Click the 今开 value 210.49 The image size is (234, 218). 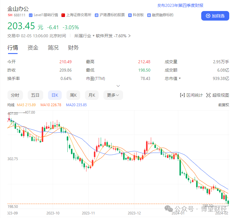pos(66,62)
